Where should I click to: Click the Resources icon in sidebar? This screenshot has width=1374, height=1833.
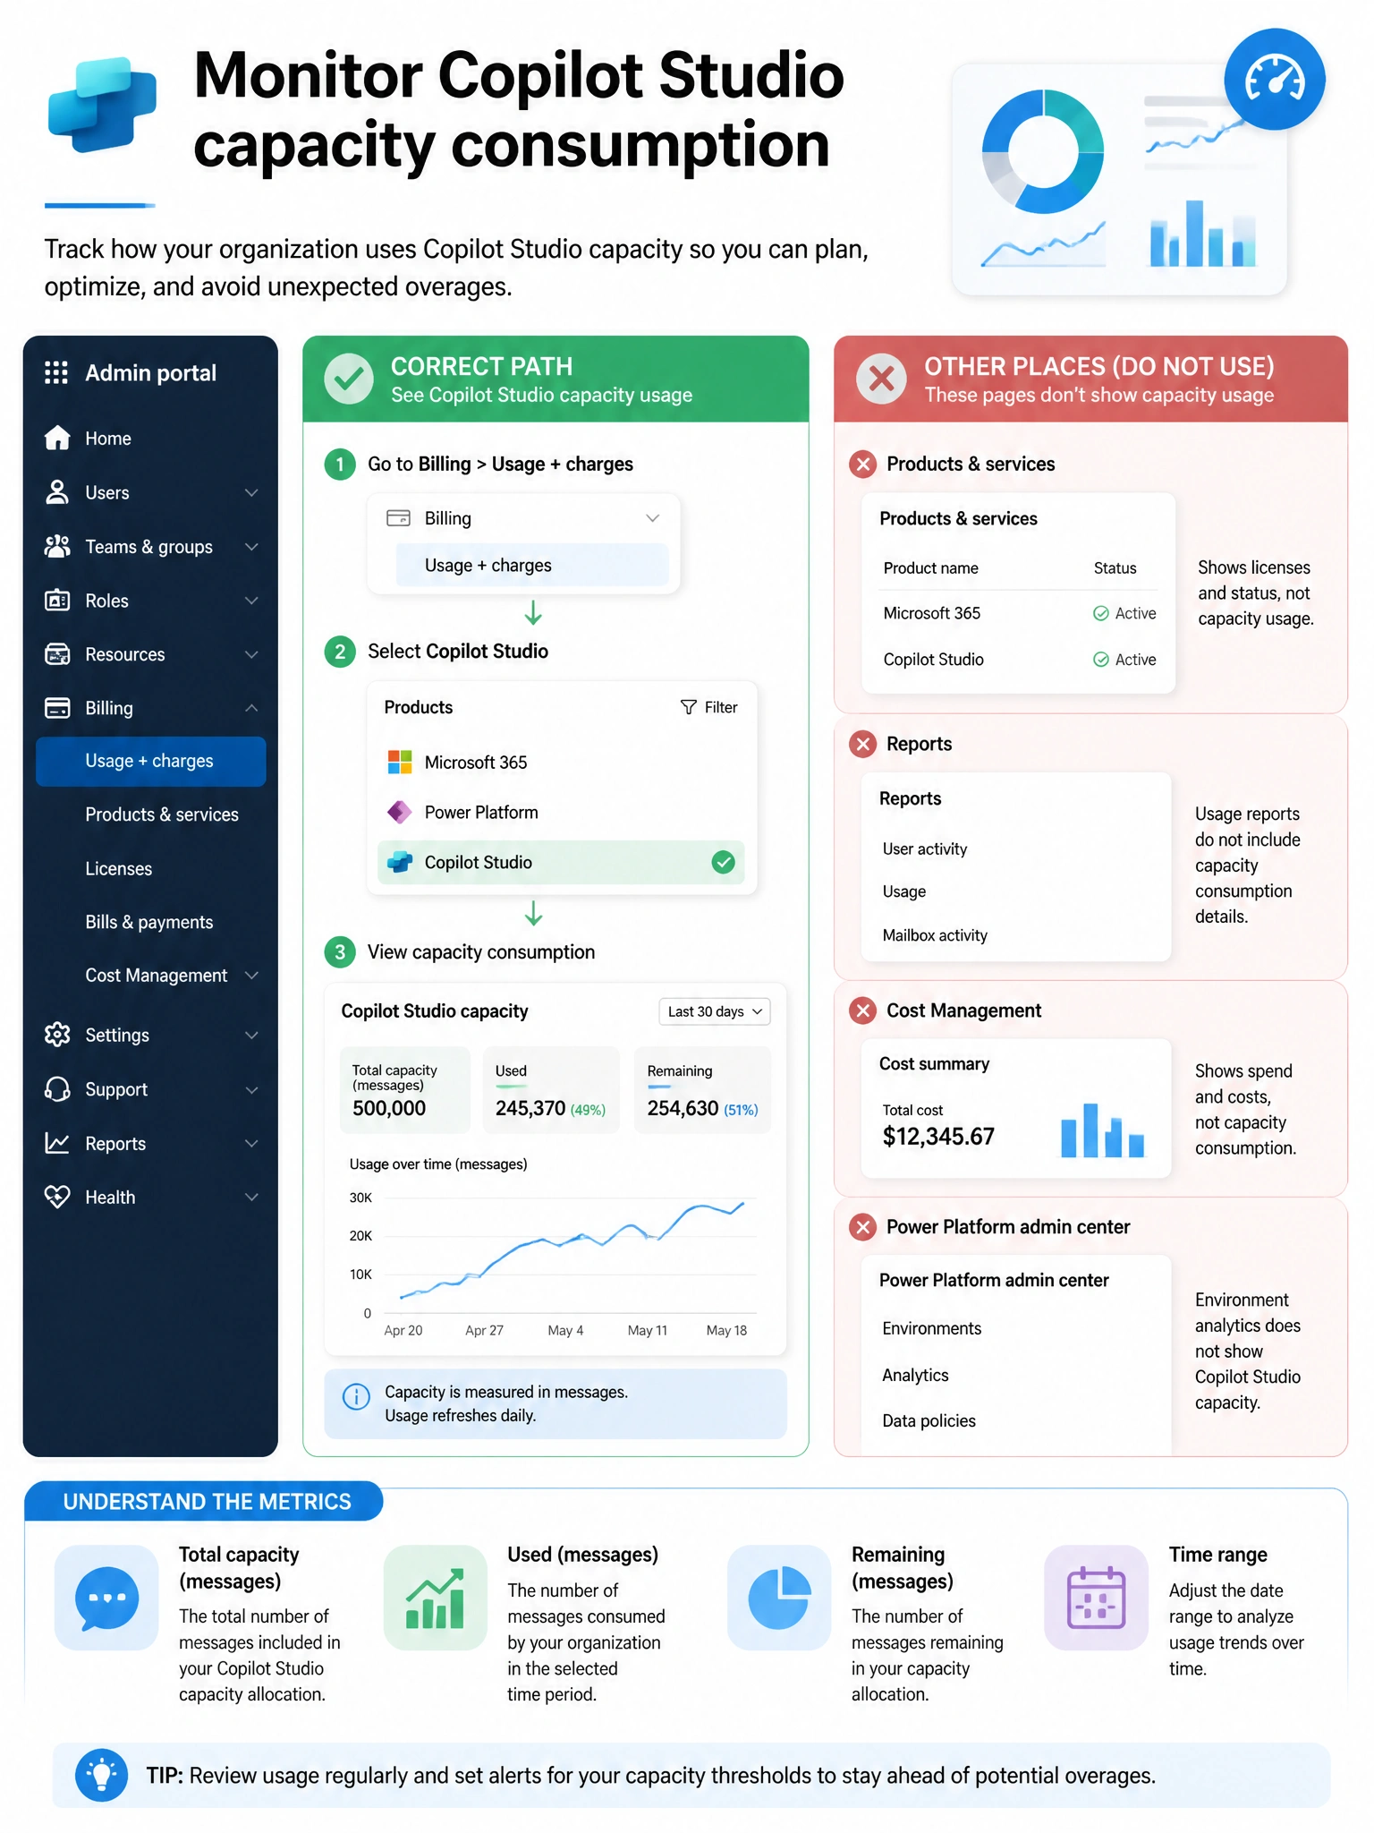coord(57,654)
